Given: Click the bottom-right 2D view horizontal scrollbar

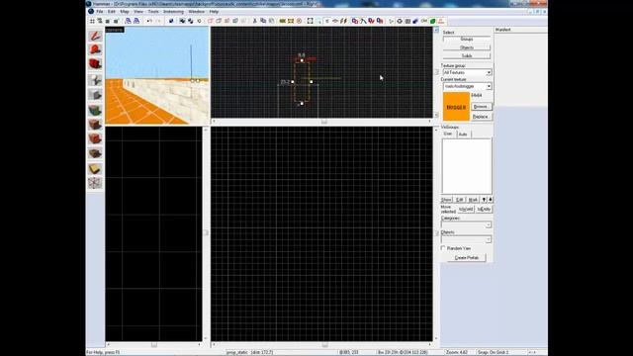Looking at the screenshot, I should click(321, 345).
